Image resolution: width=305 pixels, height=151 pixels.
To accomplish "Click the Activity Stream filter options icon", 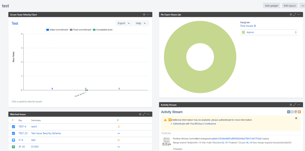I will (x=295, y=112).
